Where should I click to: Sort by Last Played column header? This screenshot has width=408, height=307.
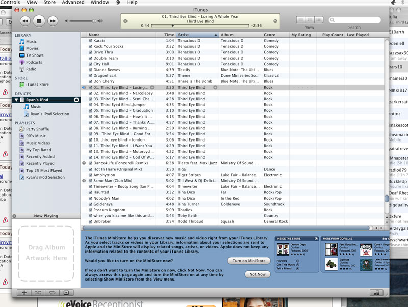pyautogui.click(x=365, y=35)
